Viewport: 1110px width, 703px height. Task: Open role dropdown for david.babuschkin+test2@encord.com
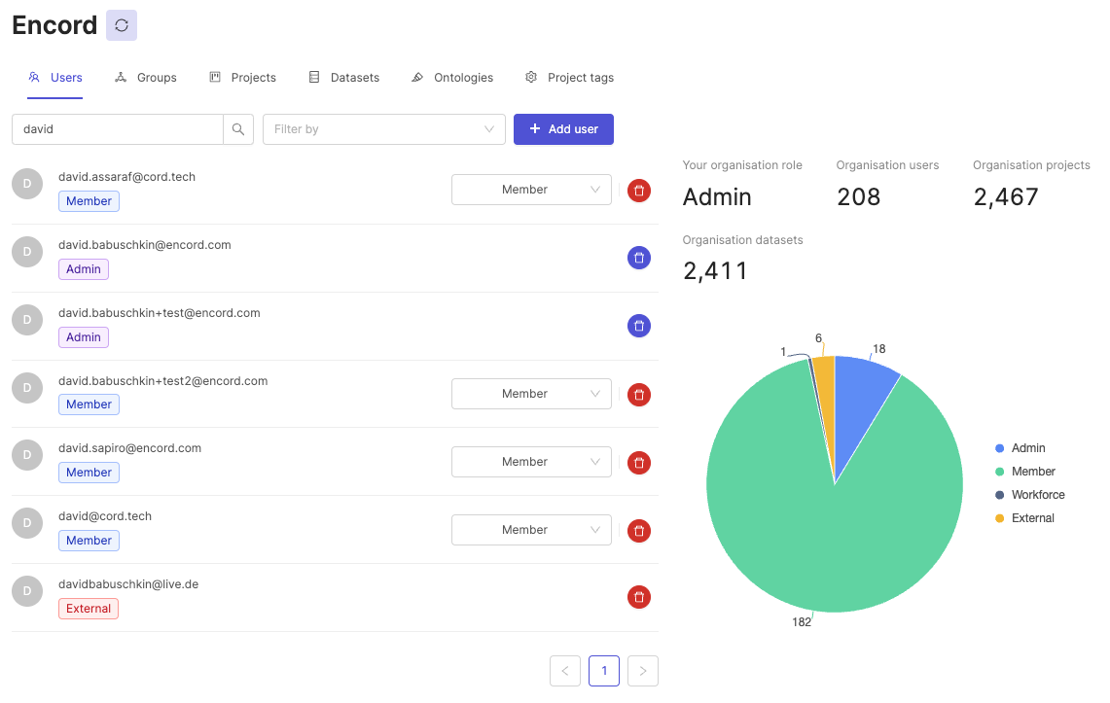tap(531, 394)
